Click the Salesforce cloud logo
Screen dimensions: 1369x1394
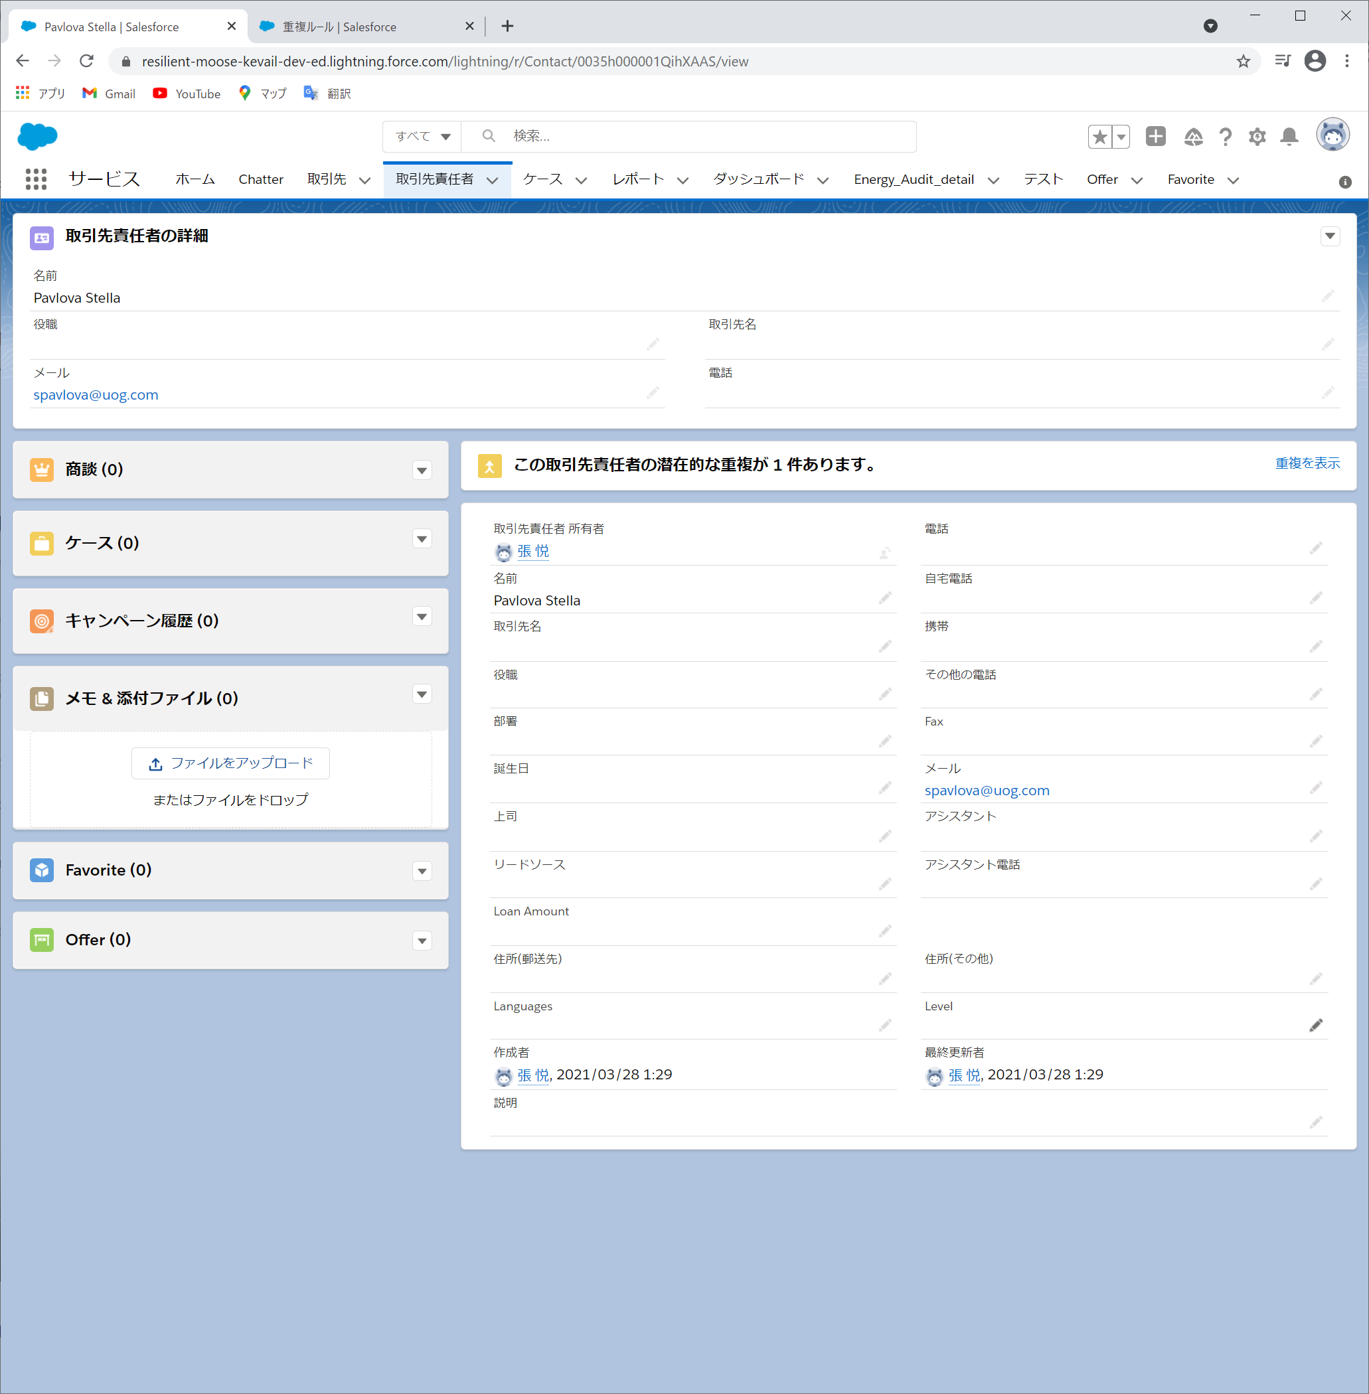click(x=37, y=136)
